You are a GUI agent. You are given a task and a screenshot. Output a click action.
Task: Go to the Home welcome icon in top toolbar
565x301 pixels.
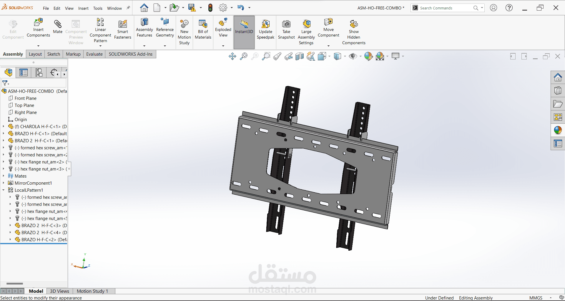coord(144,8)
